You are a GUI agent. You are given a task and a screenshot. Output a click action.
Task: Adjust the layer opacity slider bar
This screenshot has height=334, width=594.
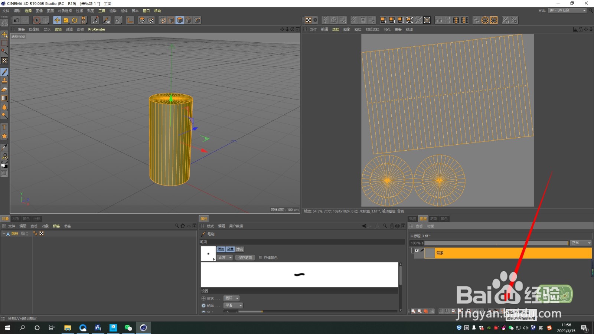point(496,243)
